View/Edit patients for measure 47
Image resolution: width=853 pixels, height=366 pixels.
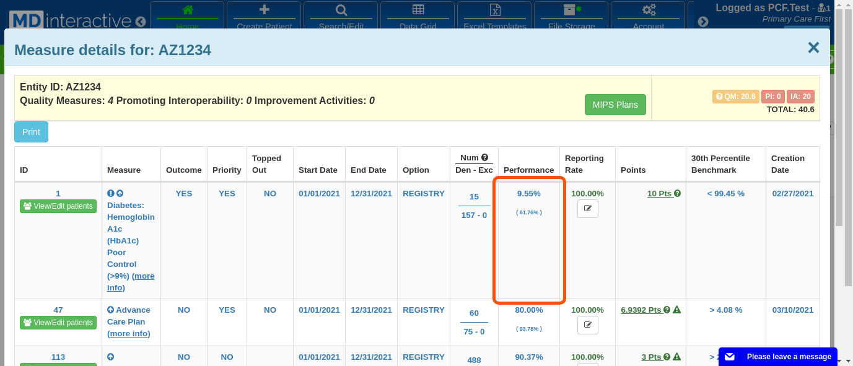point(58,323)
